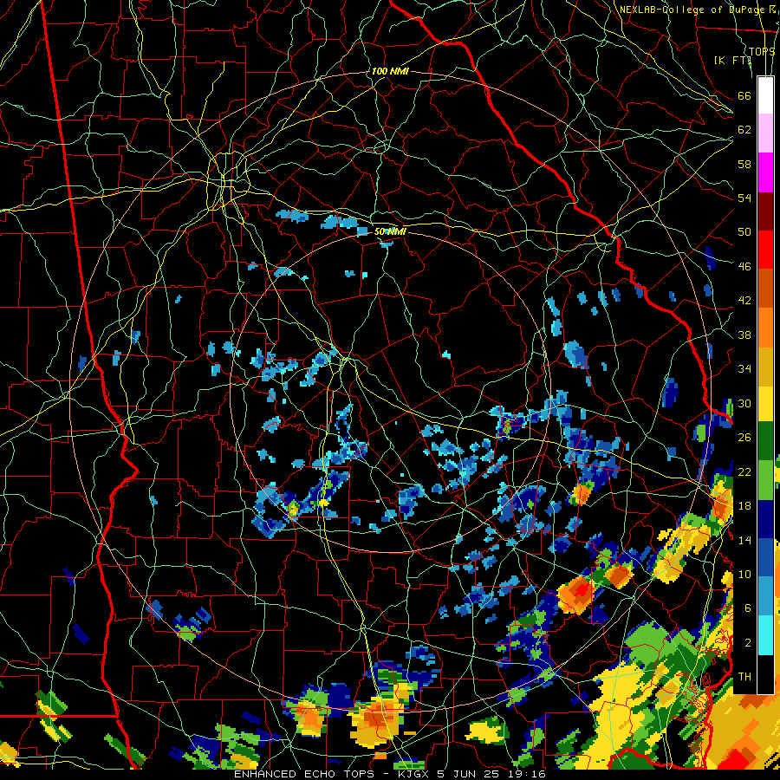The width and height of the screenshot is (780, 780).
Task: Click the '14' legend value
Action: pos(744,540)
